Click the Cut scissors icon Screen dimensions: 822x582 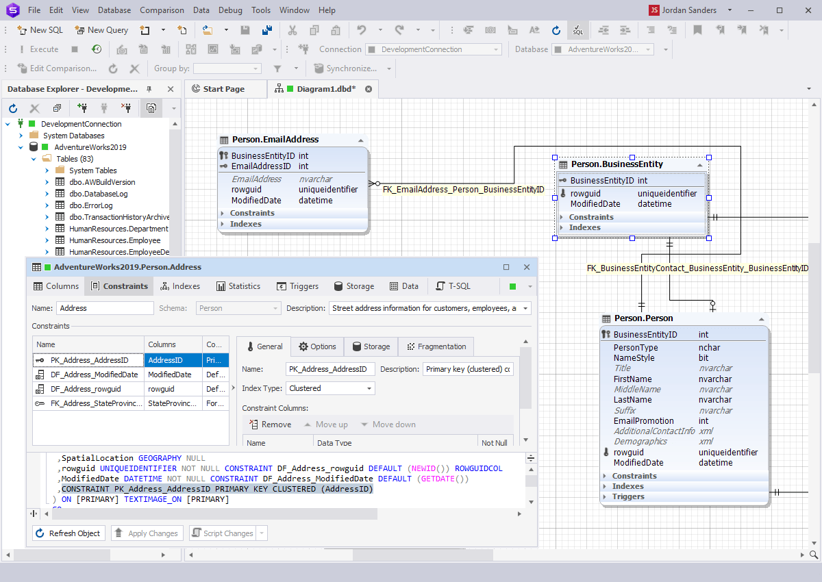292,30
